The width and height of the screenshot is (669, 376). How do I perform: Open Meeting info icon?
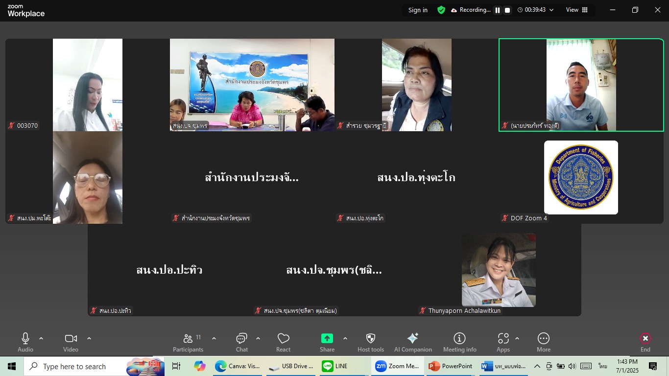[x=459, y=338]
